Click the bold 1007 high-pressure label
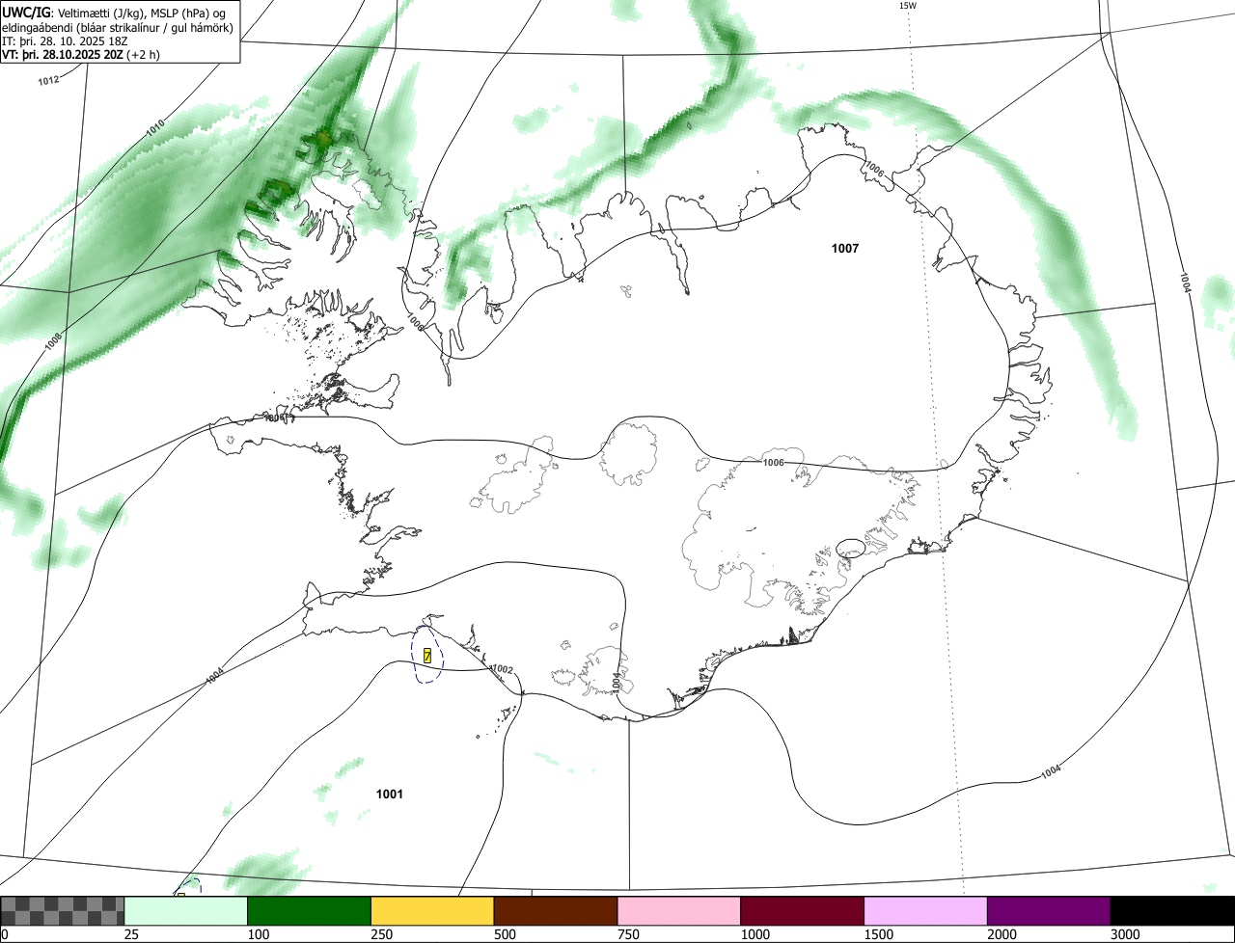Image resolution: width=1235 pixels, height=943 pixels. [x=844, y=249]
